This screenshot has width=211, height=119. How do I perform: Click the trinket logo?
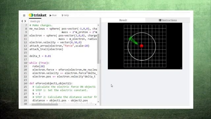tap(38, 15)
